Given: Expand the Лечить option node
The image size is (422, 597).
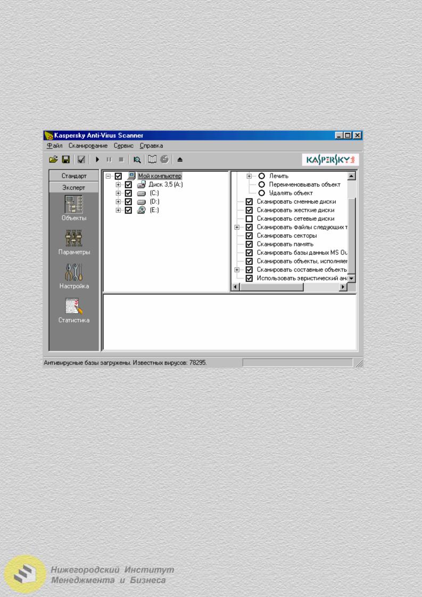Looking at the screenshot, I should 249,176.
